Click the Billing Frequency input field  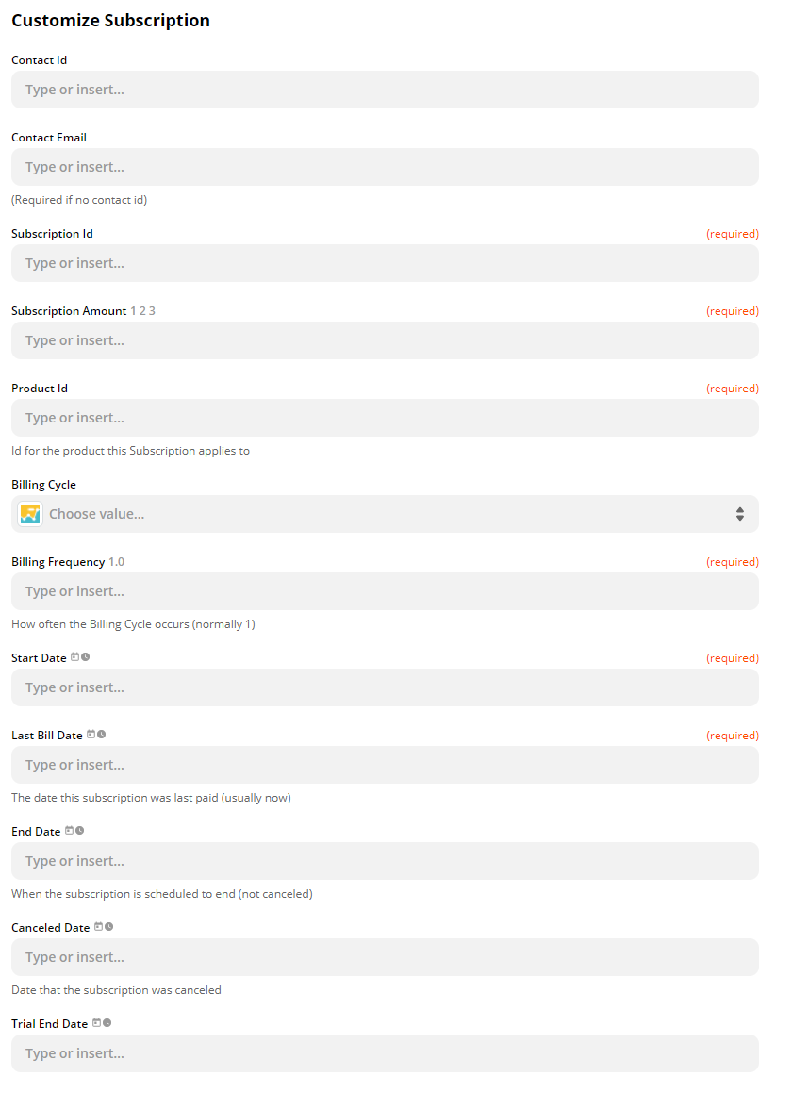385,591
